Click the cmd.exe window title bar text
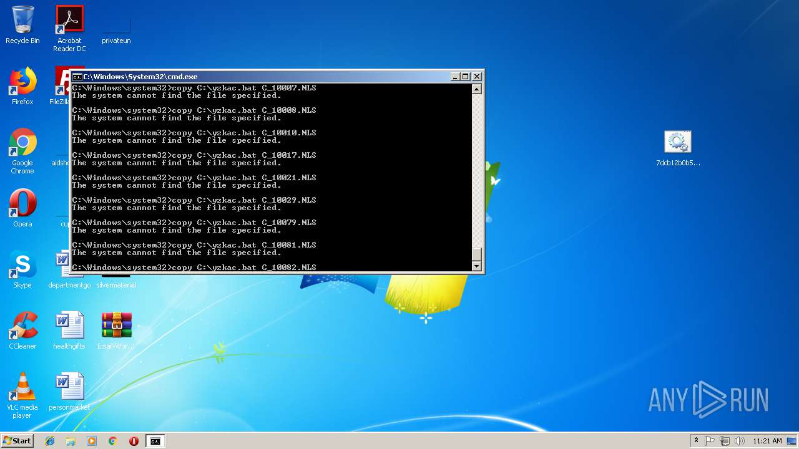The height and width of the screenshot is (449, 799). click(140, 77)
